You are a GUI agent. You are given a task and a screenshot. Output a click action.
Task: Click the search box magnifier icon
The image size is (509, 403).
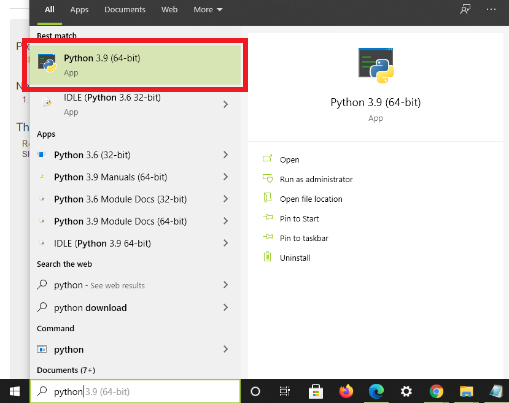(x=42, y=391)
